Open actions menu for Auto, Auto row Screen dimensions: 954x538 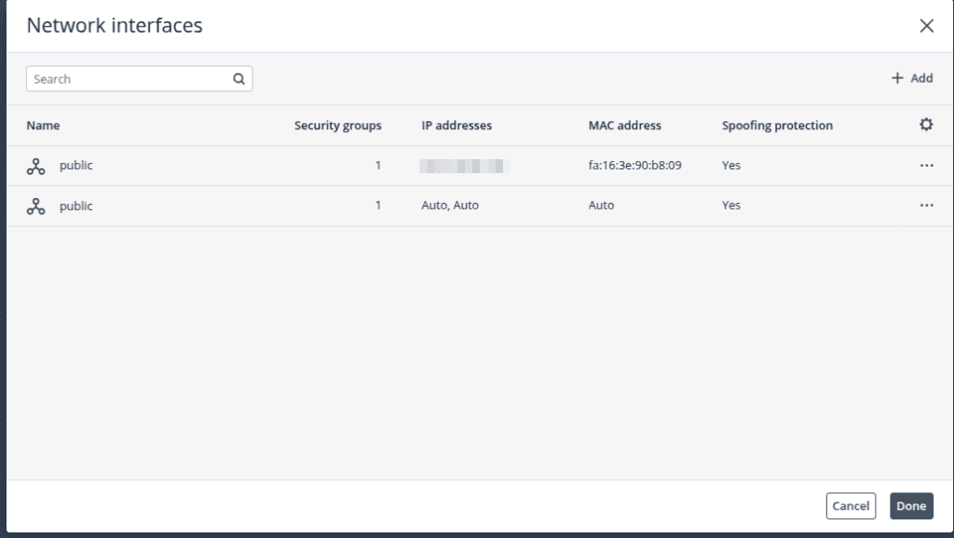coord(927,206)
